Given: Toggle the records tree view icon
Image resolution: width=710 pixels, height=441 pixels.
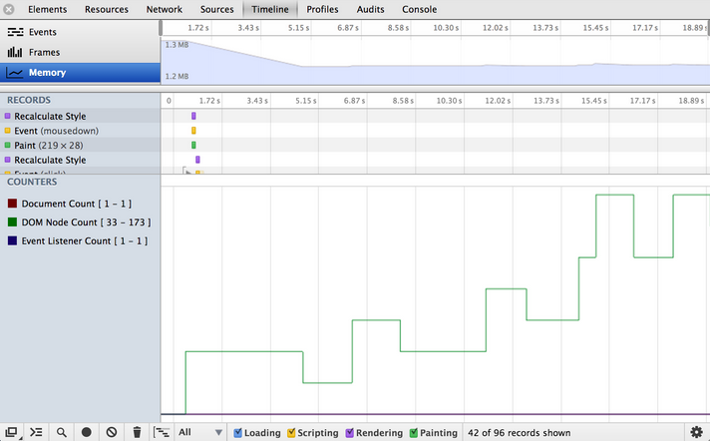Looking at the screenshot, I should (x=162, y=432).
